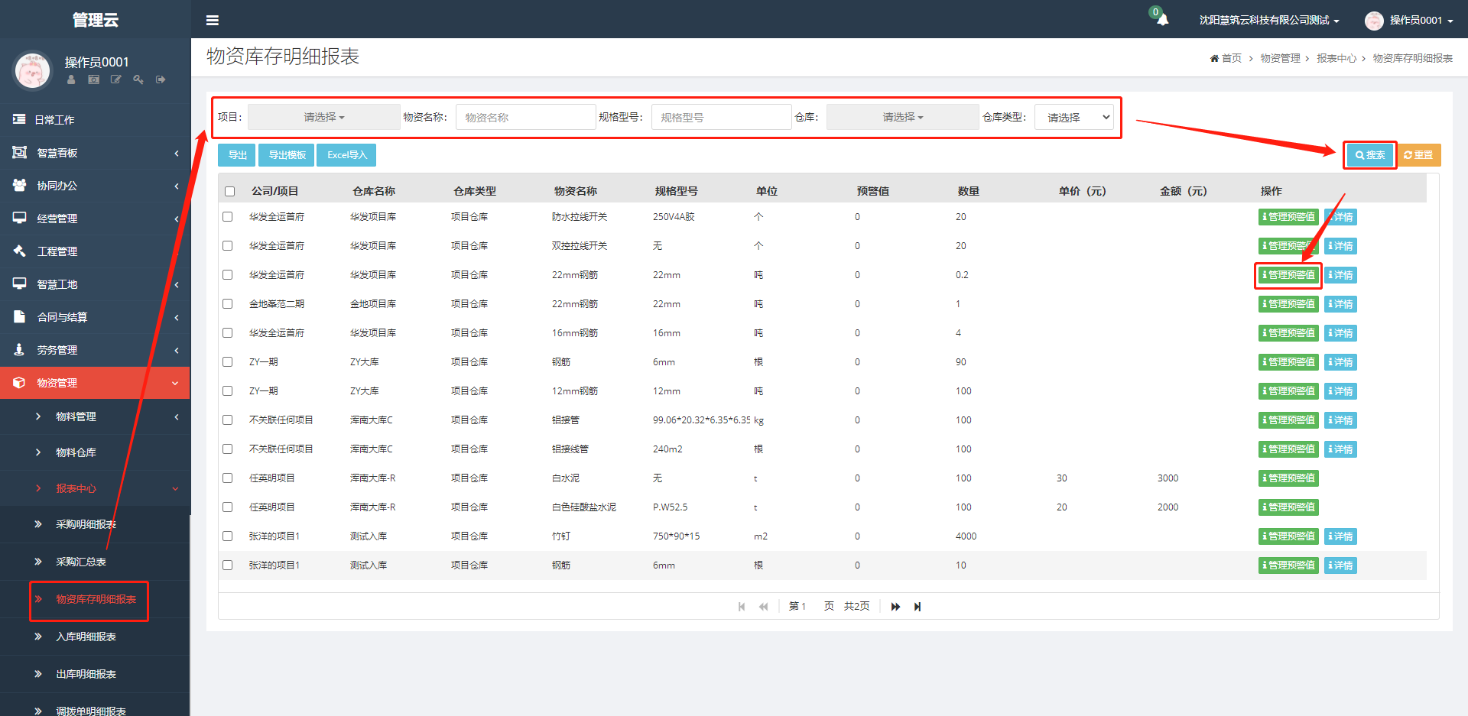
Task: Select checkbox for the 白水泥 row
Action: point(228,478)
